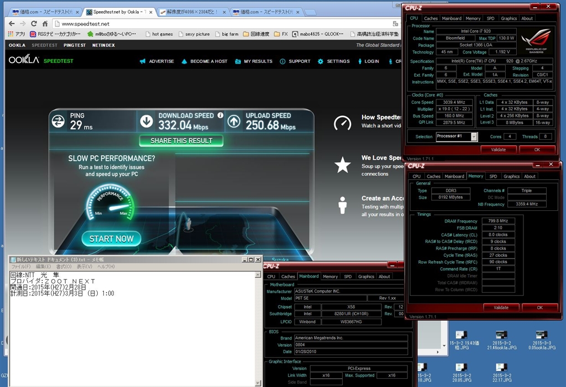Click inside the Notepad text area

132,329
